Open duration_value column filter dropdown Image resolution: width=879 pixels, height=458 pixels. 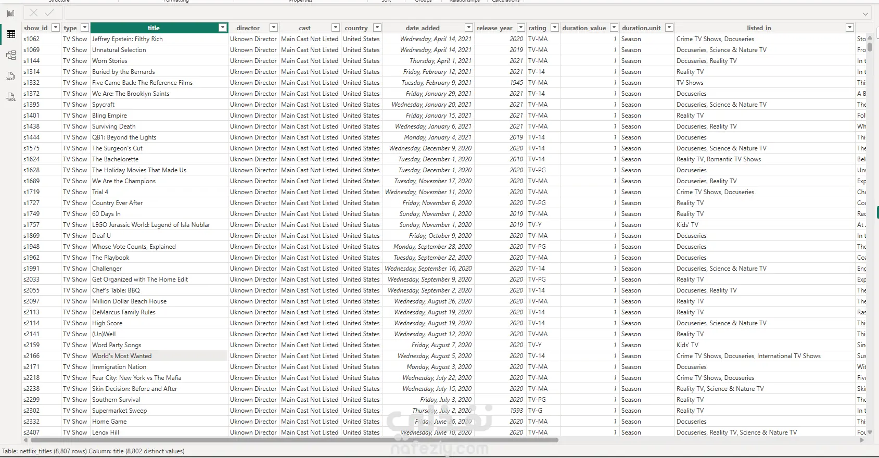click(x=614, y=28)
